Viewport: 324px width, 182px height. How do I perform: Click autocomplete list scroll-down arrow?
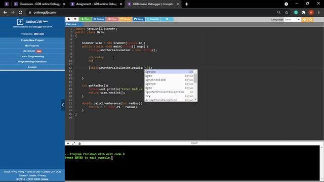tap(195, 100)
